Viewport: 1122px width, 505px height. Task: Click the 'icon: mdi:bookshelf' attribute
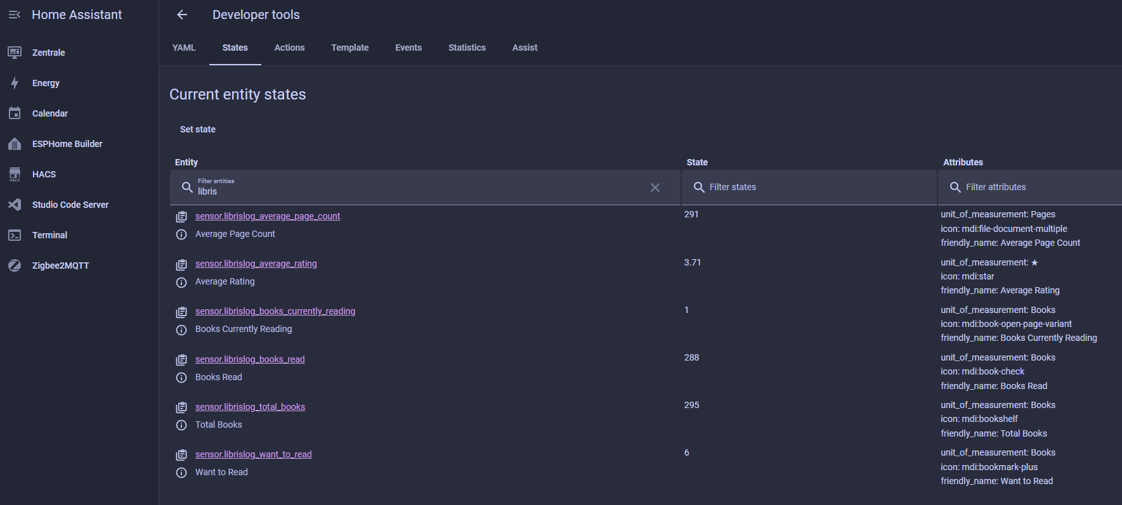[x=979, y=419]
